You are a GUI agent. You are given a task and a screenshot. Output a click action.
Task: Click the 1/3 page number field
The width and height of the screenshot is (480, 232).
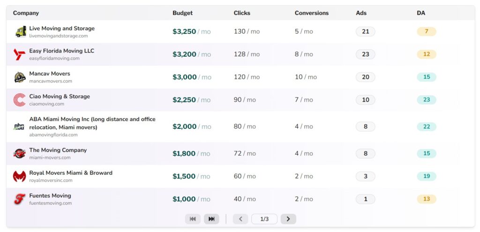(264, 219)
